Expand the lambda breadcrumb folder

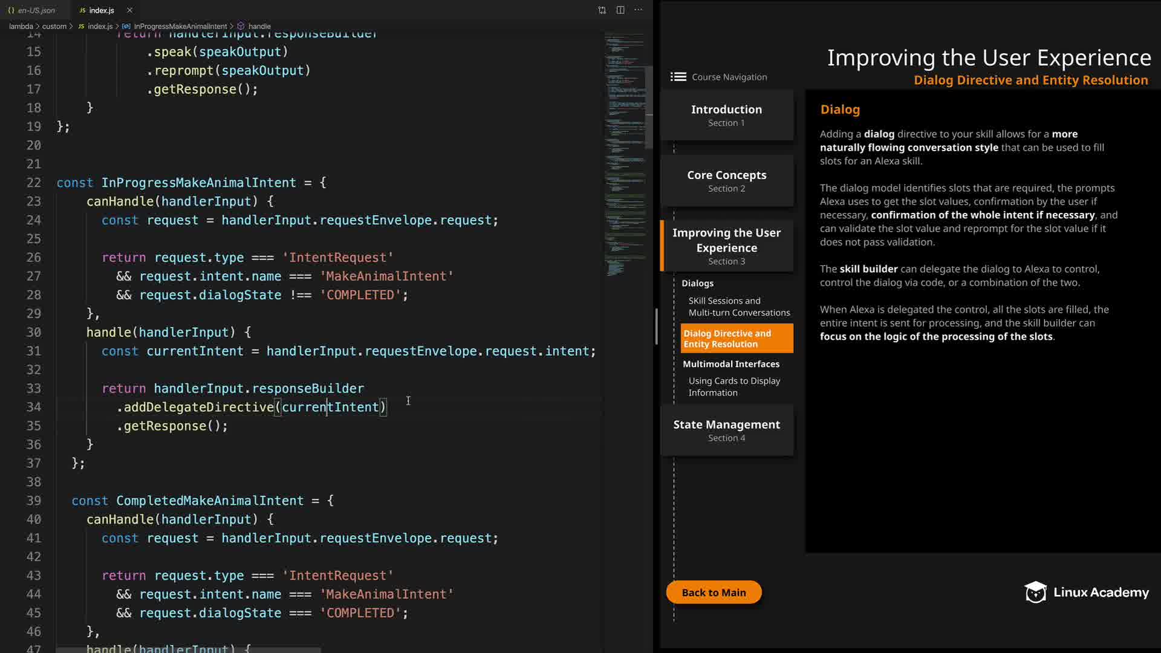tap(21, 26)
